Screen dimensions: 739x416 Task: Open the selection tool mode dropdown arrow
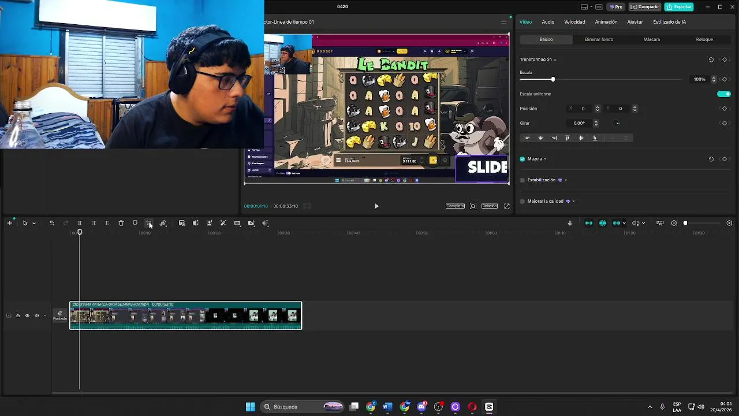34,223
